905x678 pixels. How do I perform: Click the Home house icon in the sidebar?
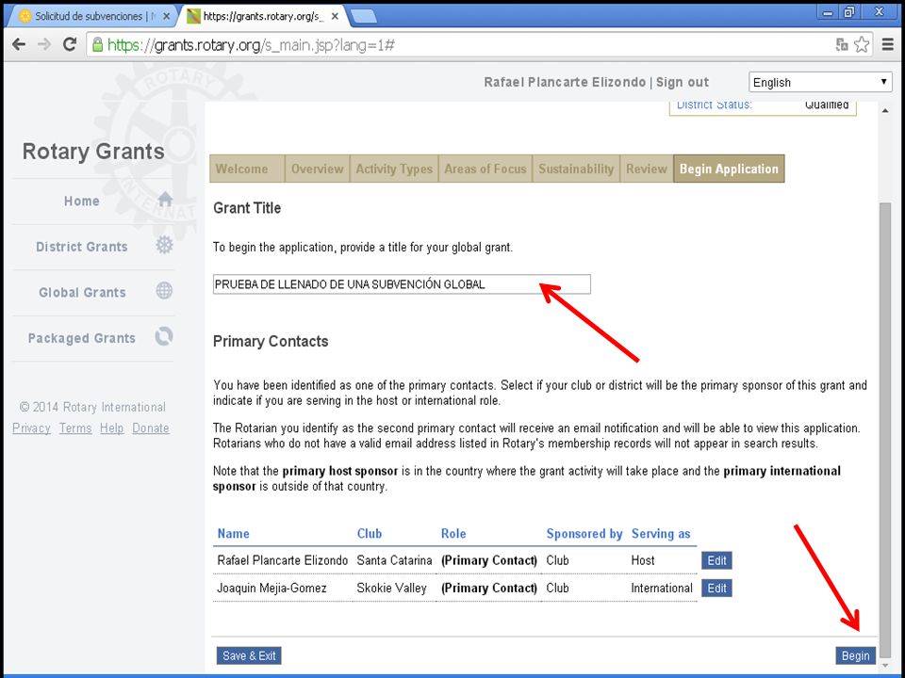coord(165,200)
